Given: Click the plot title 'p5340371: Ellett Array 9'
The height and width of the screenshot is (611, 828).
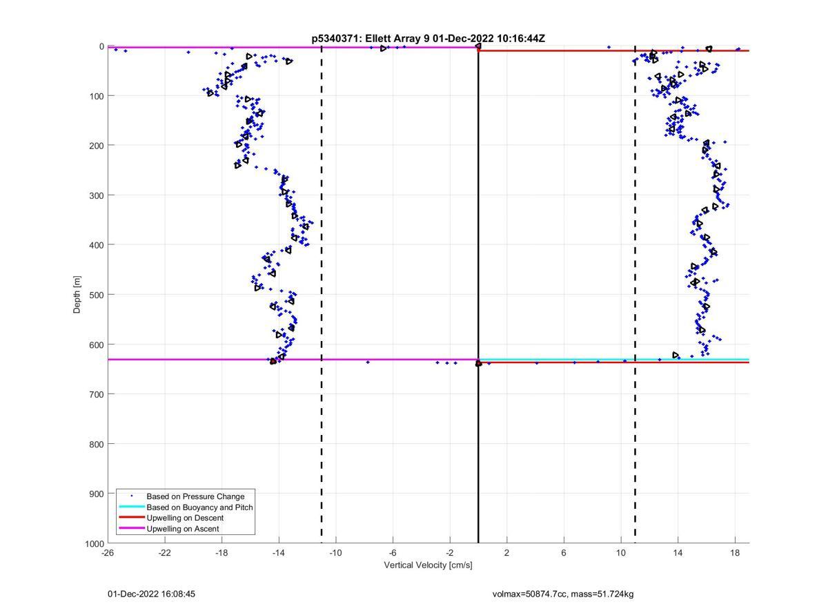Looking at the screenshot, I should click(x=428, y=39).
